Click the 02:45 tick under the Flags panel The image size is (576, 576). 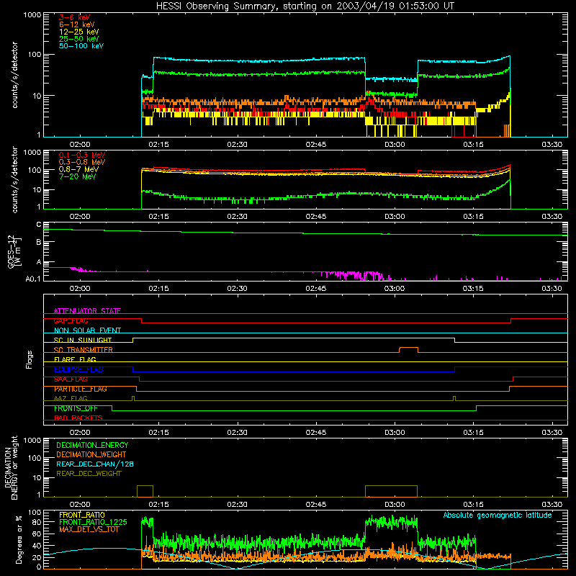pyautogui.click(x=316, y=433)
